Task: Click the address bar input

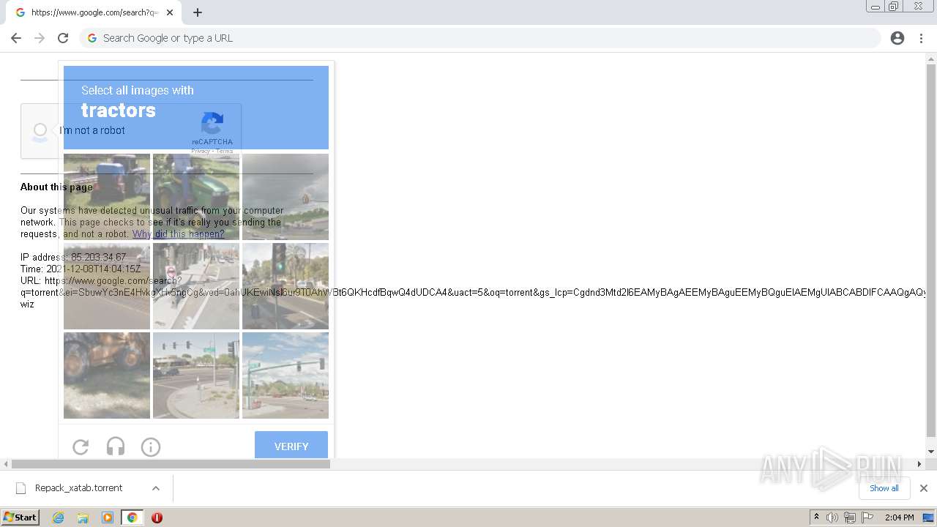Action: (x=479, y=38)
